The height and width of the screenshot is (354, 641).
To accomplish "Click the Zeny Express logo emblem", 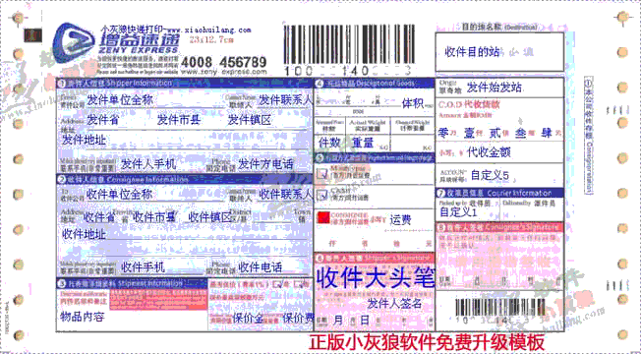I will click(74, 43).
